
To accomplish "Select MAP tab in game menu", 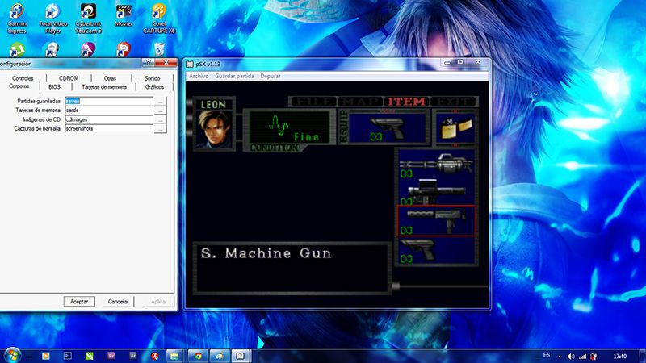I will point(360,102).
